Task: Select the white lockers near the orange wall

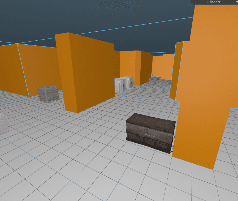Action: click(124, 84)
